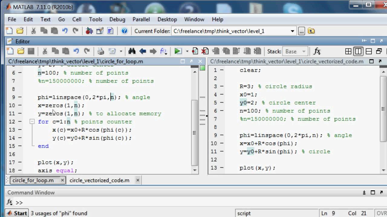387x217 pixels.
Task: Go up one folder level icon
Action: pyautogui.click(x=311, y=31)
